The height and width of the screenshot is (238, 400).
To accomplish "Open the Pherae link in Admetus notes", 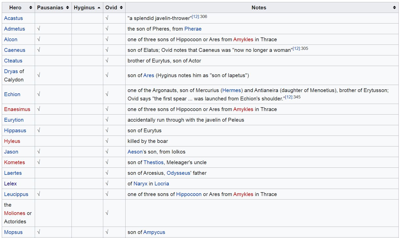I will point(193,29).
